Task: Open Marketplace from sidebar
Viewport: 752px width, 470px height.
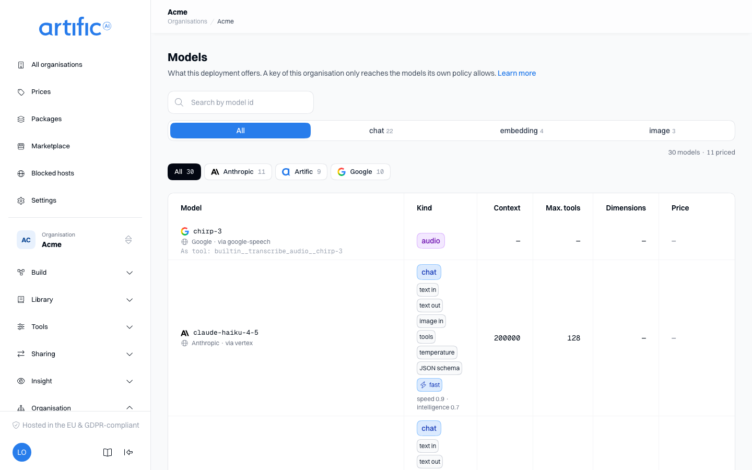Action: tap(75, 146)
